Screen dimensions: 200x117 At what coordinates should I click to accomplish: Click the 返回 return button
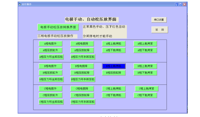coord(160,30)
